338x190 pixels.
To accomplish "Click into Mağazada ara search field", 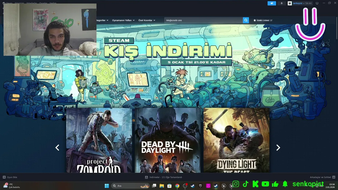I will click(204, 20).
